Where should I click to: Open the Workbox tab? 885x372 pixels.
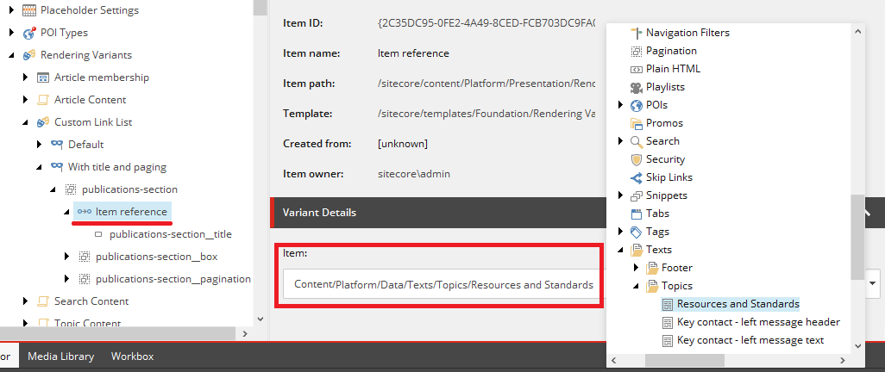[x=132, y=356]
